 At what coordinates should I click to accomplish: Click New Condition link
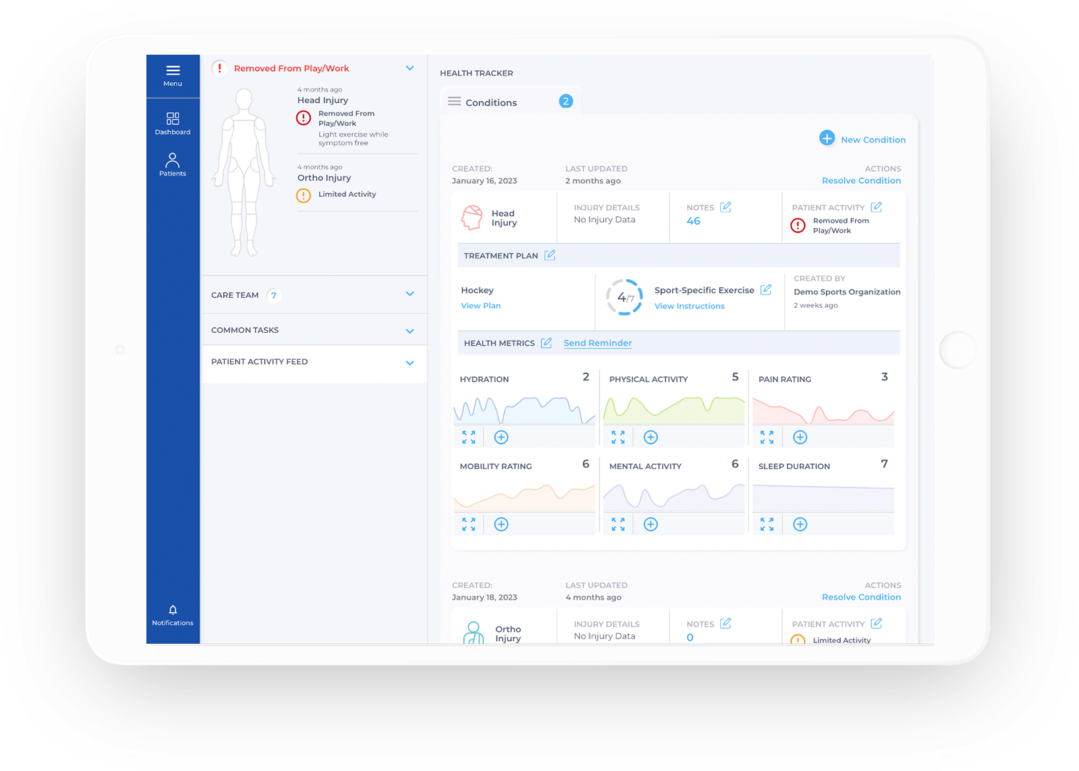pyautogui.click(x=873, y=140)
